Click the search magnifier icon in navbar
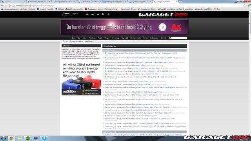Viewport: 251px width, 141px height. pyautogui.click(x=171, y=38)
